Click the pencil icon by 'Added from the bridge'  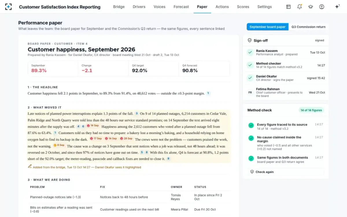(x=29, y=166)
